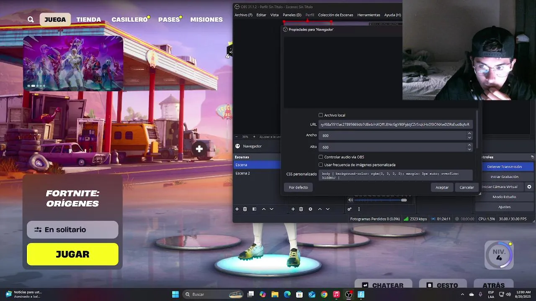Add a new source with plus icon

pos(293,209)
